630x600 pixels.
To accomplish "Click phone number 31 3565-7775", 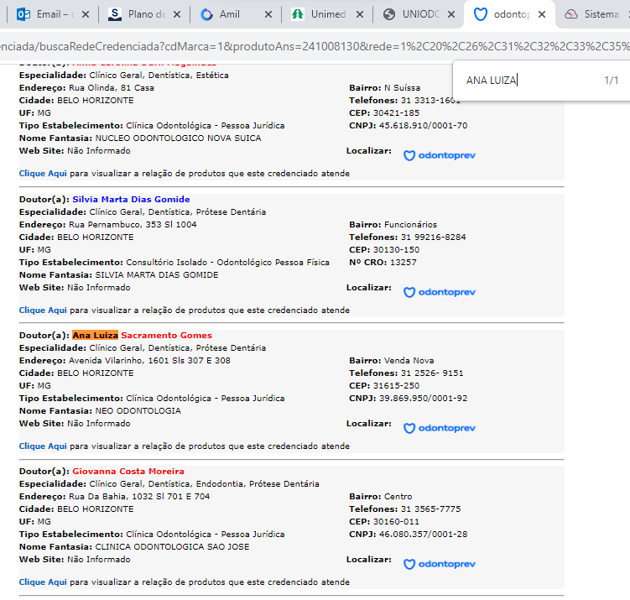I will (x=430, y=509).
